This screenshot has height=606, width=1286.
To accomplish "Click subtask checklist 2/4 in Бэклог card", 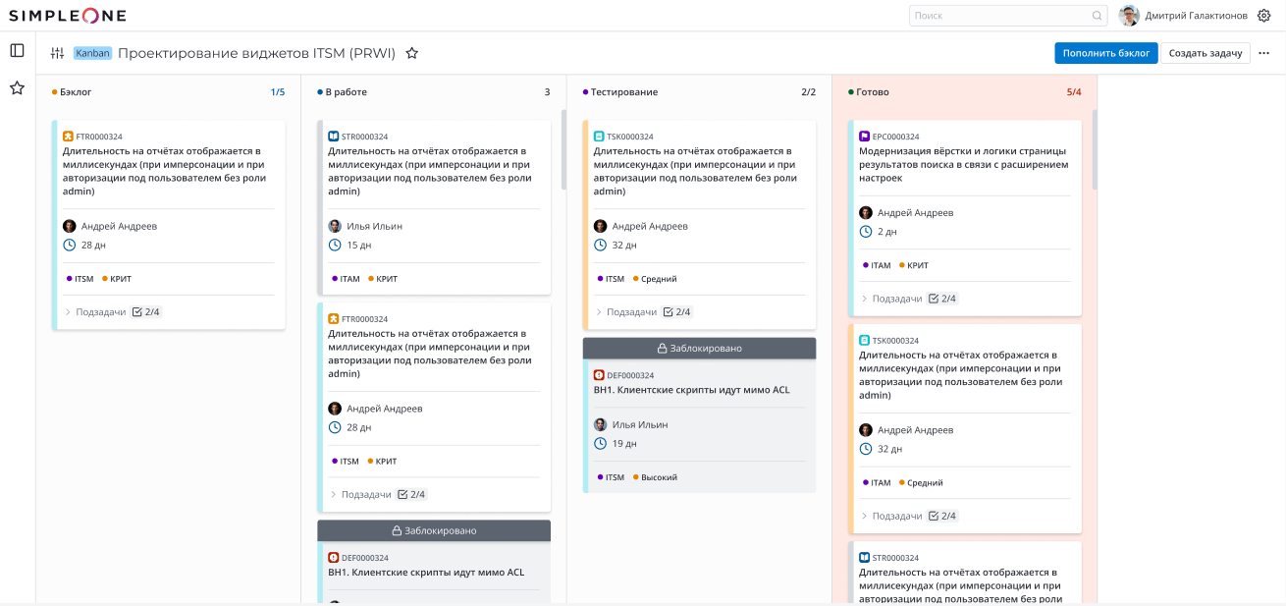I will click(x=145, y=312).
